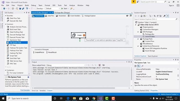Viewport: 180px width, 101px height.
Task: Select Send Mail Task item
Action: click(x=15, y=58)
